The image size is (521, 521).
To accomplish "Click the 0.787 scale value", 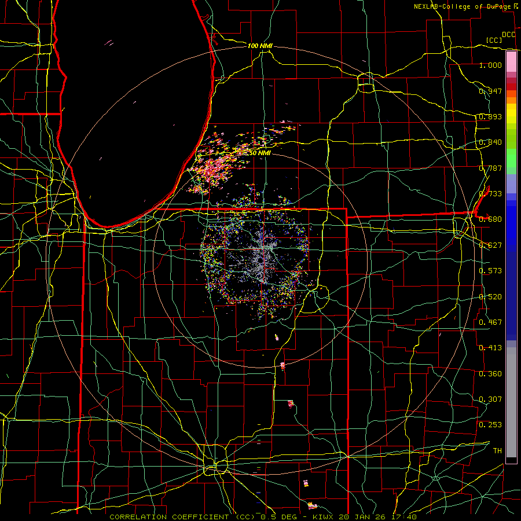I will click(x=490, y=168).
